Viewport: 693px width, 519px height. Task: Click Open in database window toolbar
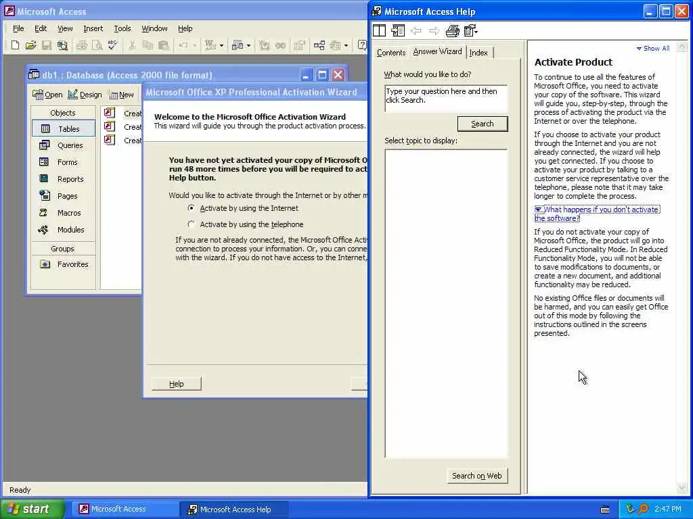(48, 95)
